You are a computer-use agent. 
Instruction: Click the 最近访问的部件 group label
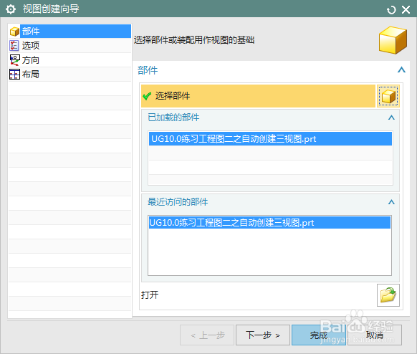(178, 202)
